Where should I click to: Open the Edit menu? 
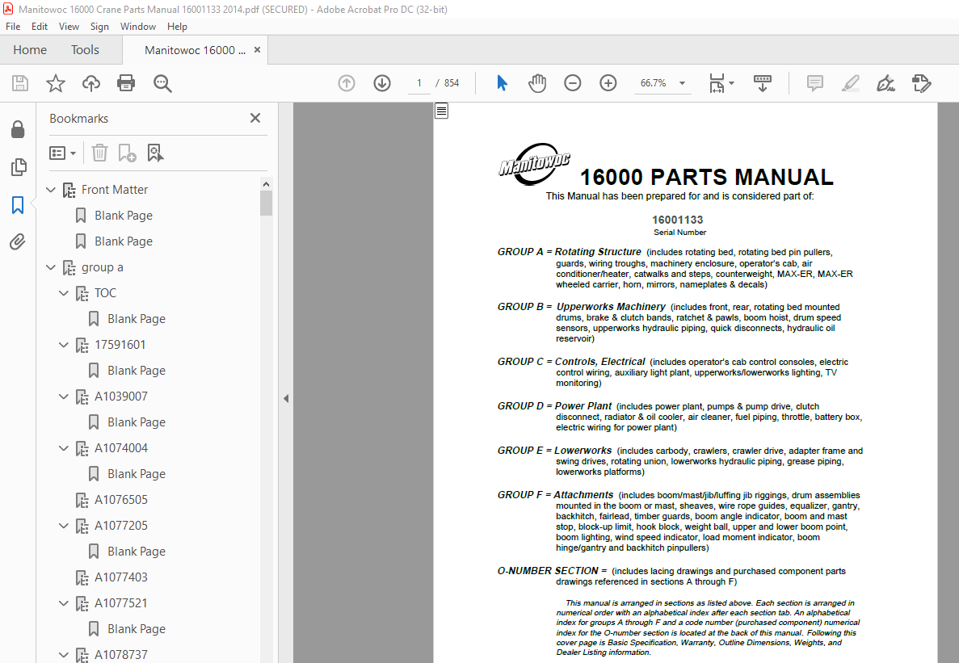[39, 27]
